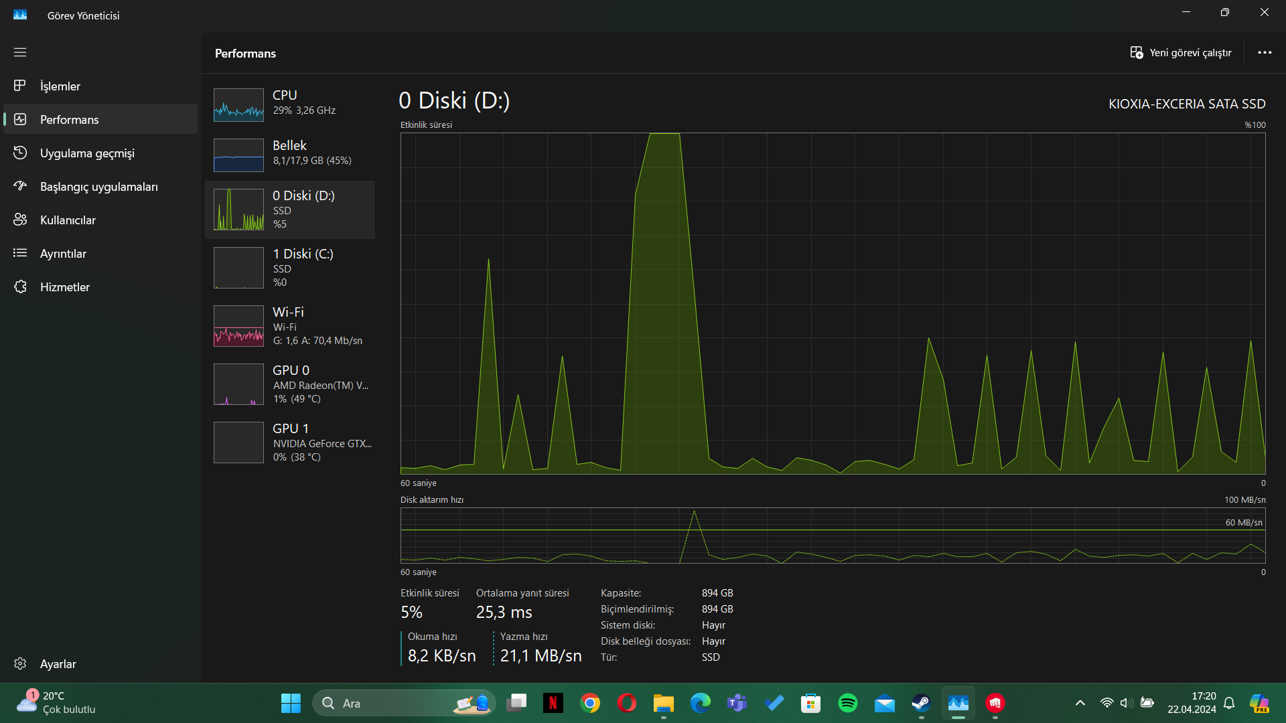This screenshot has width=1286, height=723.
Task: Open the taskbar clock and date
Action: [1192, 703]
